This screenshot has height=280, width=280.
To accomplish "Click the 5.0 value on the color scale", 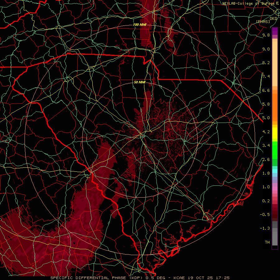I will click(x=266, y=118).
